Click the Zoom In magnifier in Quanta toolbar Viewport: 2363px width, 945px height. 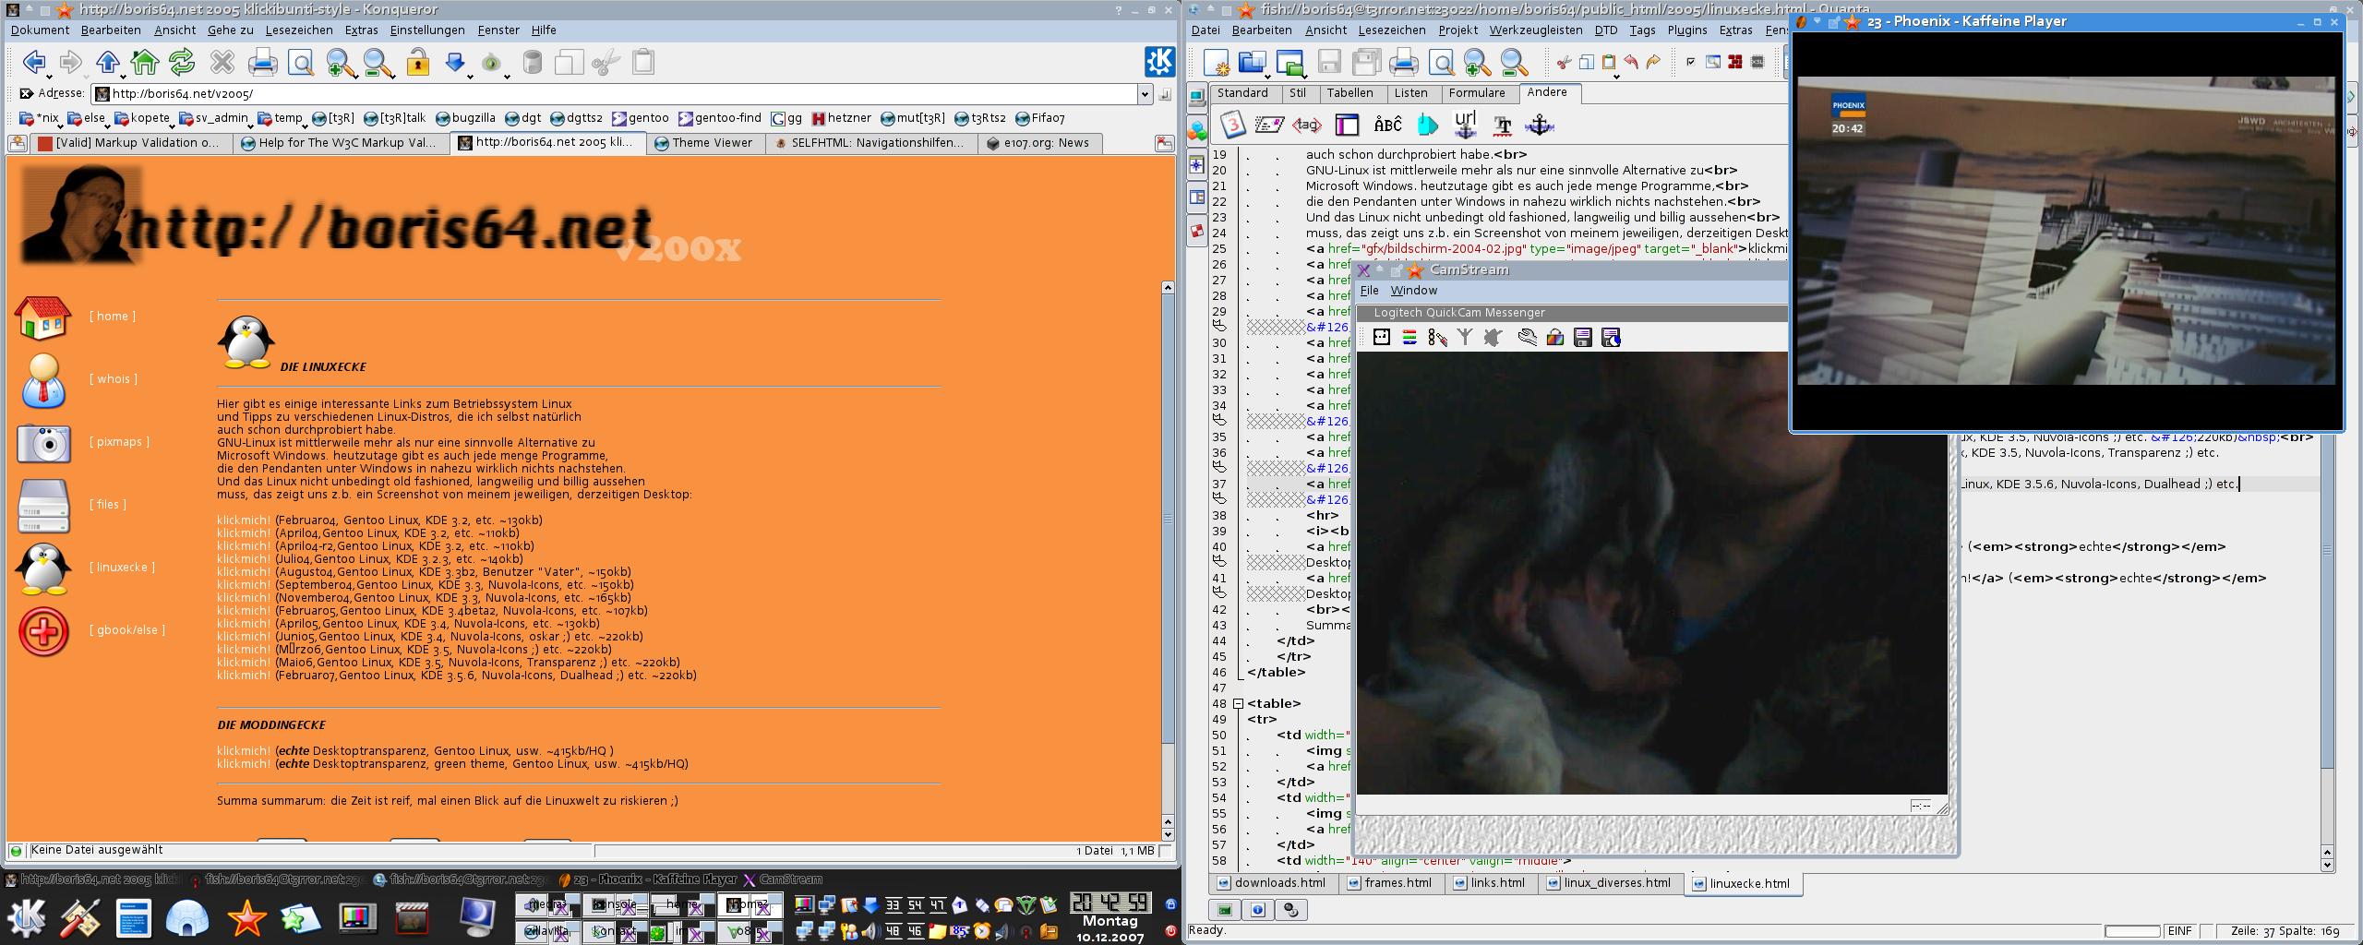[x=1477, y=63]
